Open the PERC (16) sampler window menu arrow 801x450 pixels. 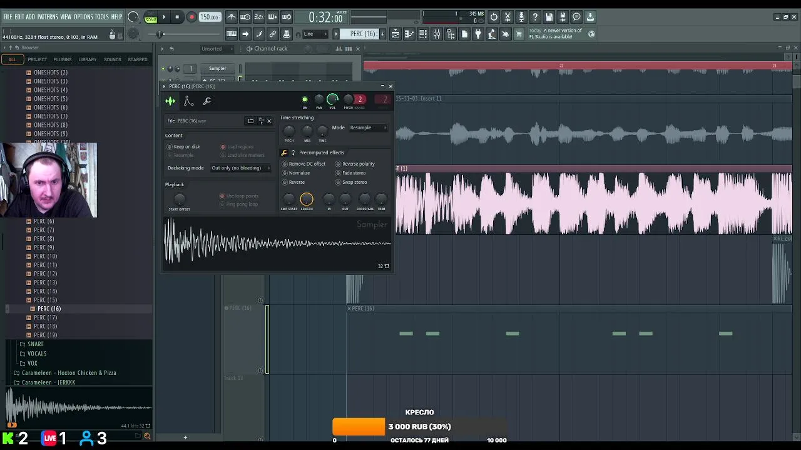[x=165, y=86]
